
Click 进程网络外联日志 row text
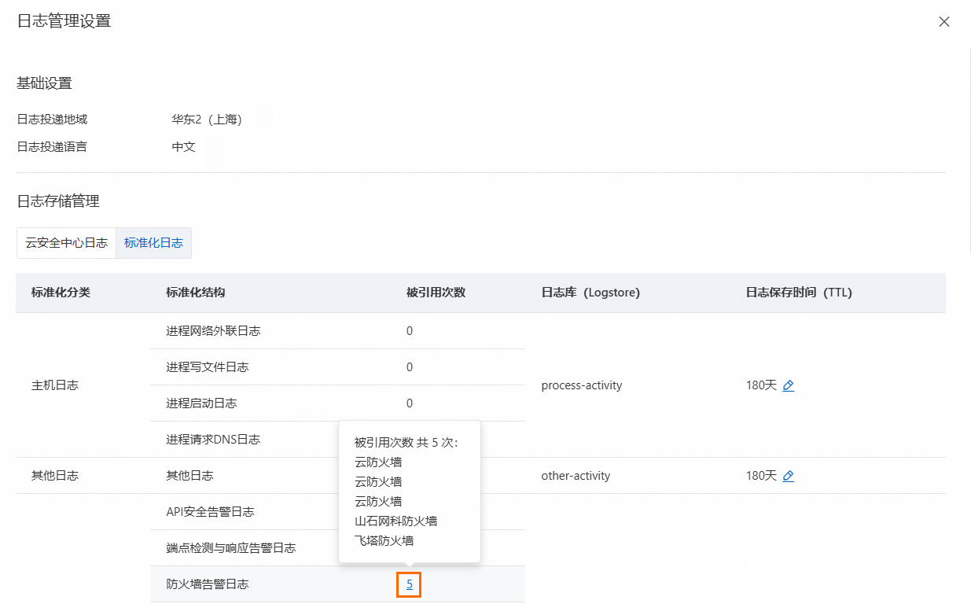pos(213,331)
